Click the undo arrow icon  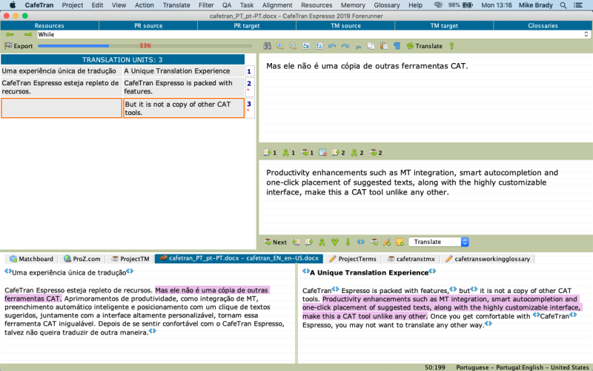332,46
